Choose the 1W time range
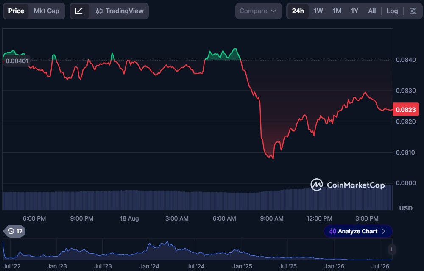 318,11
